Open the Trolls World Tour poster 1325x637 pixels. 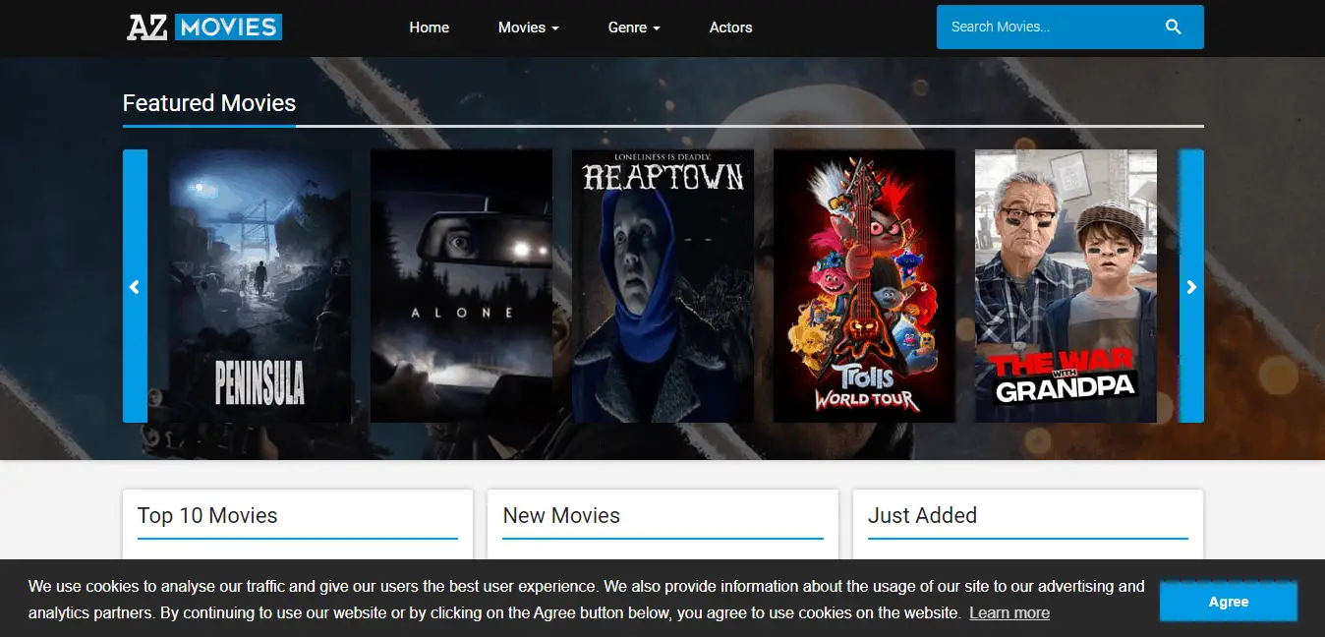(864, 286)
